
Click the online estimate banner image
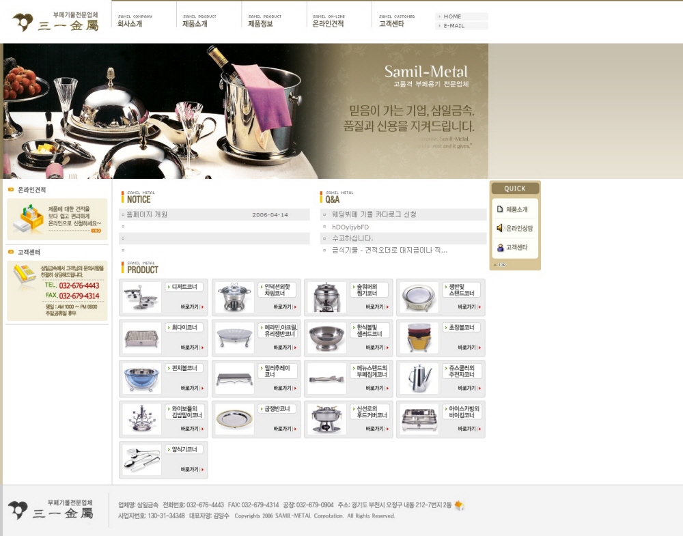click(57, 218)
